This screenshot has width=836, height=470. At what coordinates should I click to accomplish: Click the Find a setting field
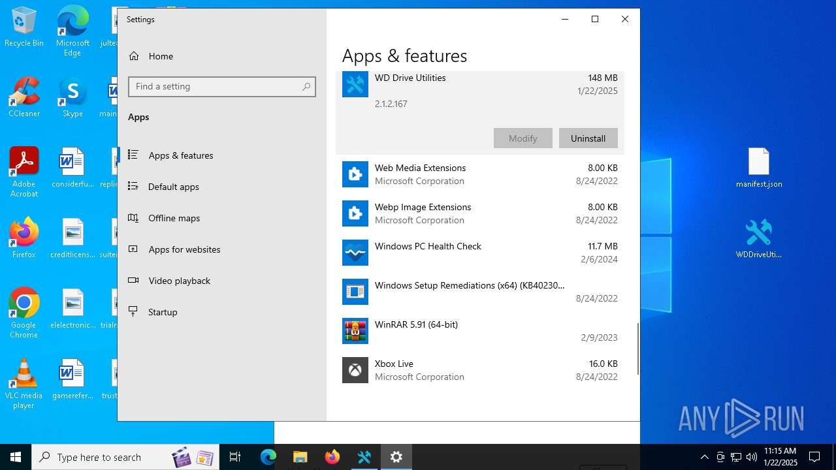point(222,86)
